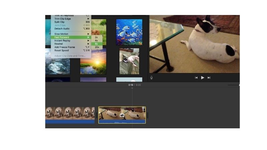Select the 8x speed option

(96, 44)
